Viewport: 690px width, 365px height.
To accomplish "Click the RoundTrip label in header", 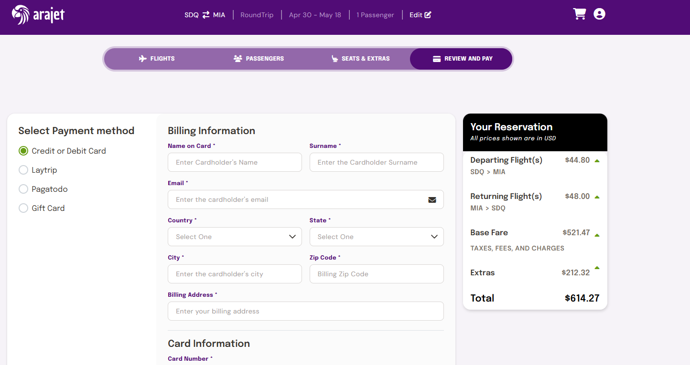I will coord(257,15).
